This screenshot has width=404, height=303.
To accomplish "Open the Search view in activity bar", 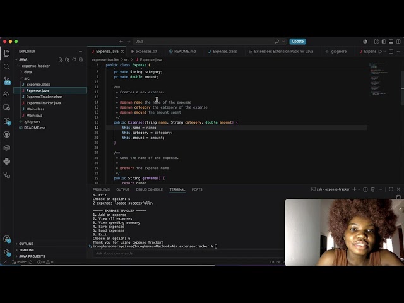I will pos(7,67).
